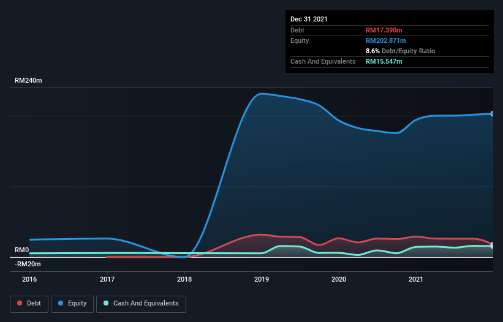The image size is (503, 322).
Task: Click the 2016 x-axis label
Action: (29, 279)
